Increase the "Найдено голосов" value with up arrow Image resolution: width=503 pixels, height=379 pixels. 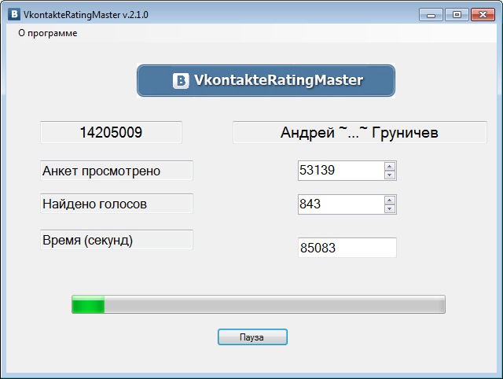[390, 201]
